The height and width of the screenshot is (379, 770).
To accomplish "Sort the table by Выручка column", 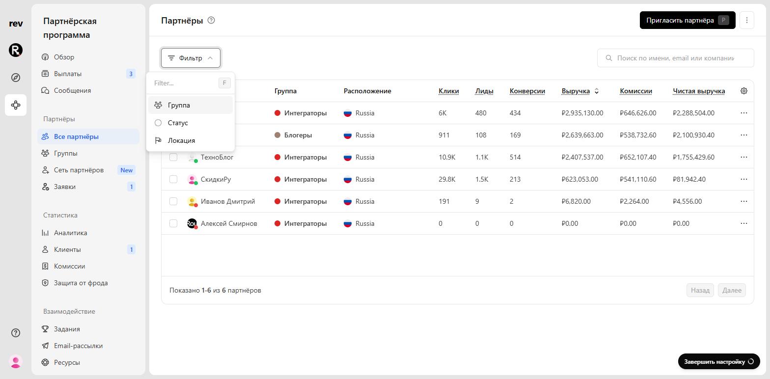I will [x=580, y=91].
